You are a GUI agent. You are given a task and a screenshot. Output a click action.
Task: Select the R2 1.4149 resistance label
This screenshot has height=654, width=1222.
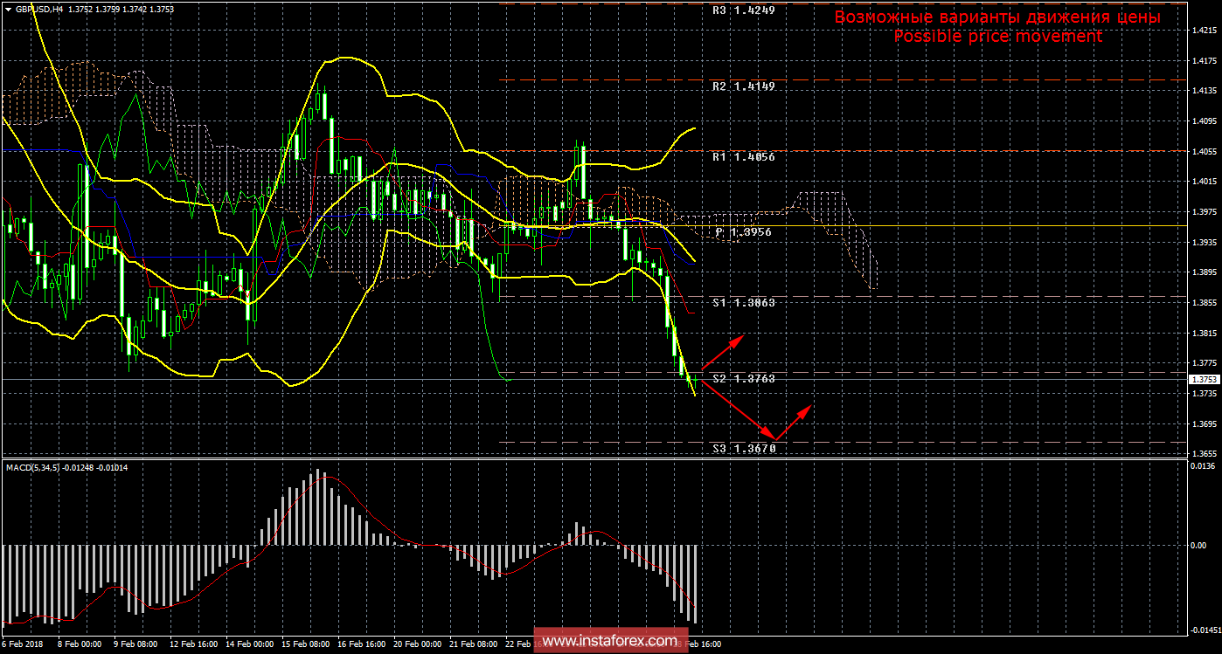(742, 86)
